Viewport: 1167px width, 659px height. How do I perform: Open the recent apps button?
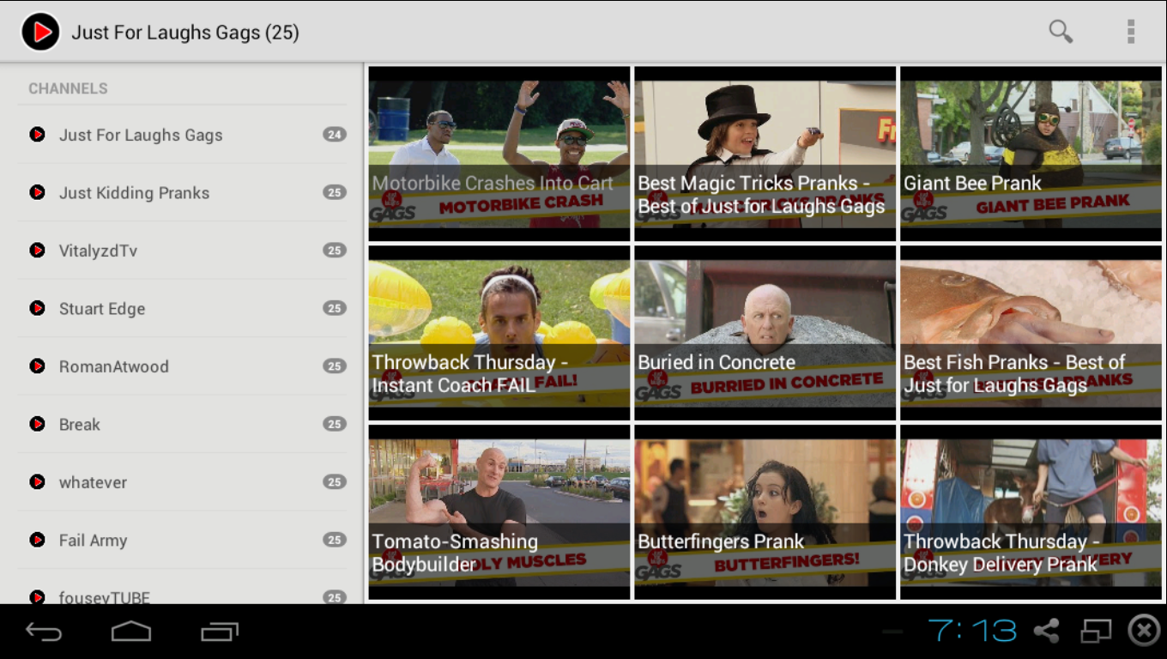point(220,632)
